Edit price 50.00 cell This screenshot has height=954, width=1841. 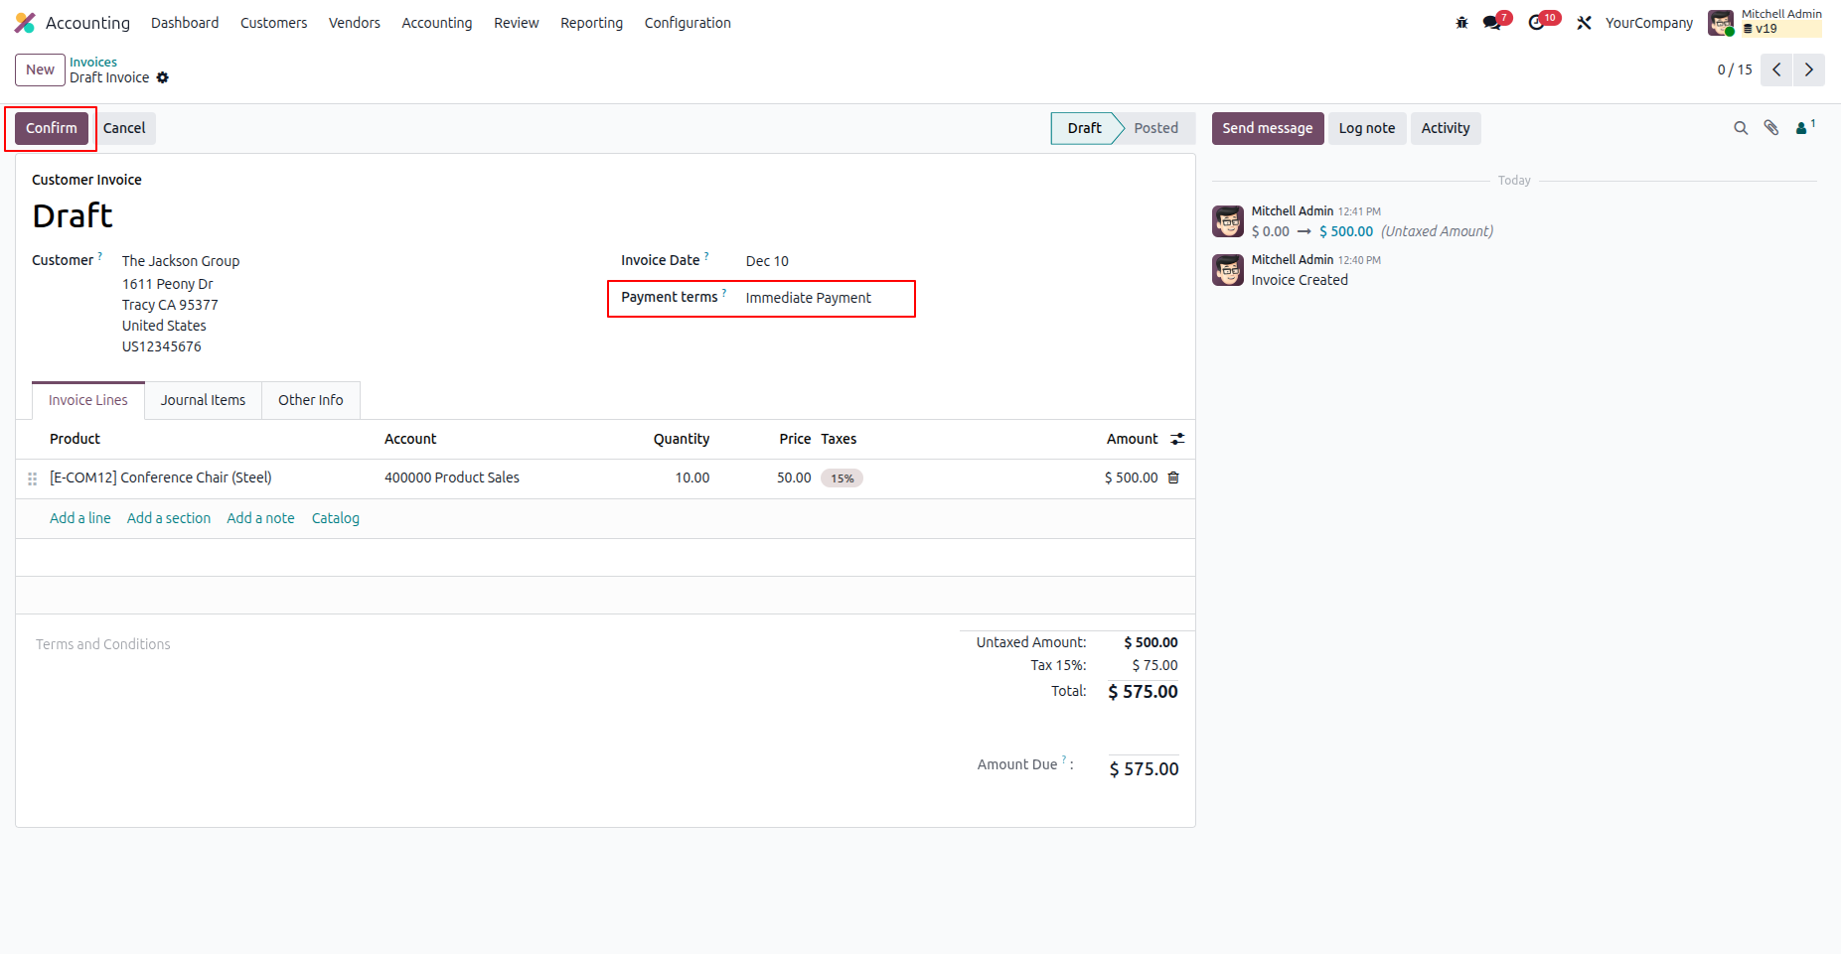coord(794,477)
